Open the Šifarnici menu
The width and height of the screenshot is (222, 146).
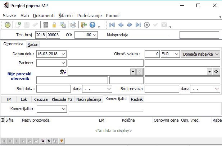[64, 16]
